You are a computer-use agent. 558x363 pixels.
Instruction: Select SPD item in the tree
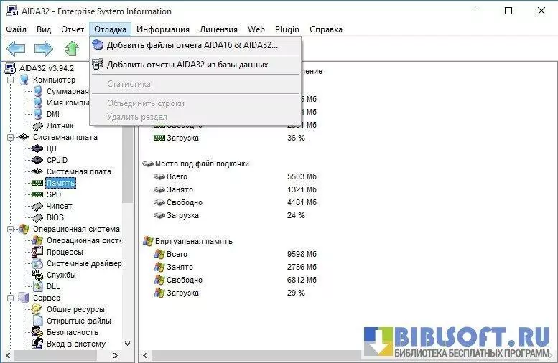(55, 194)
